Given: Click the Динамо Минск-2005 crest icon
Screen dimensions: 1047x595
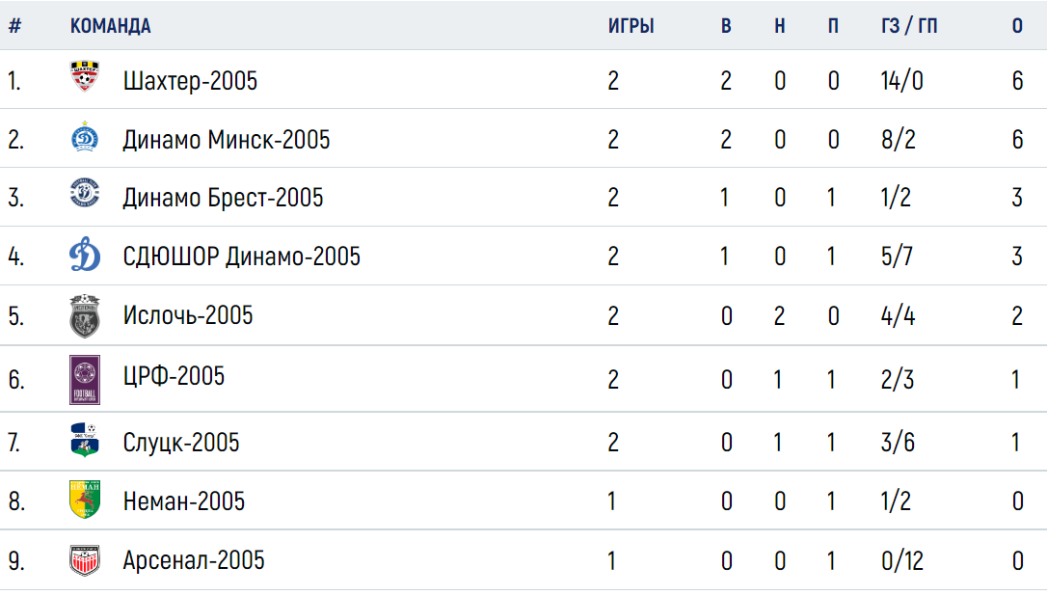Looking at the screenshot, I should (85, 137).
